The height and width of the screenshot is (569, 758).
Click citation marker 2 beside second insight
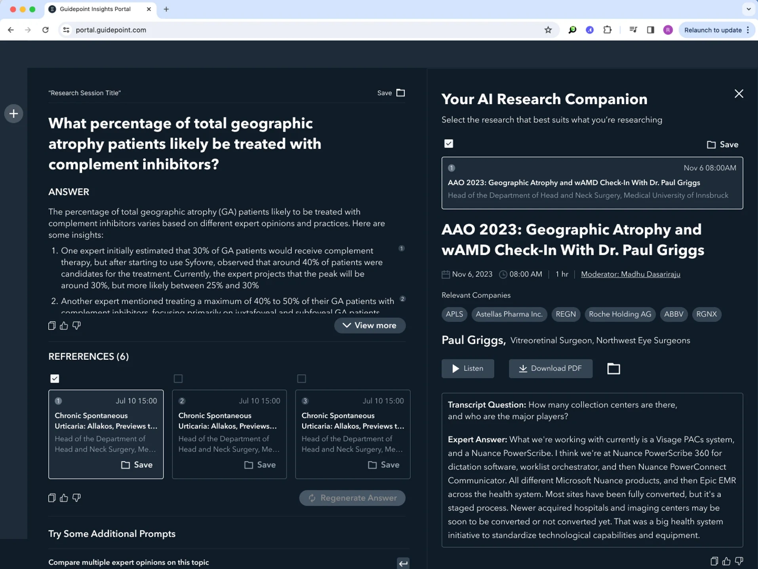click(x=402, y=299)
